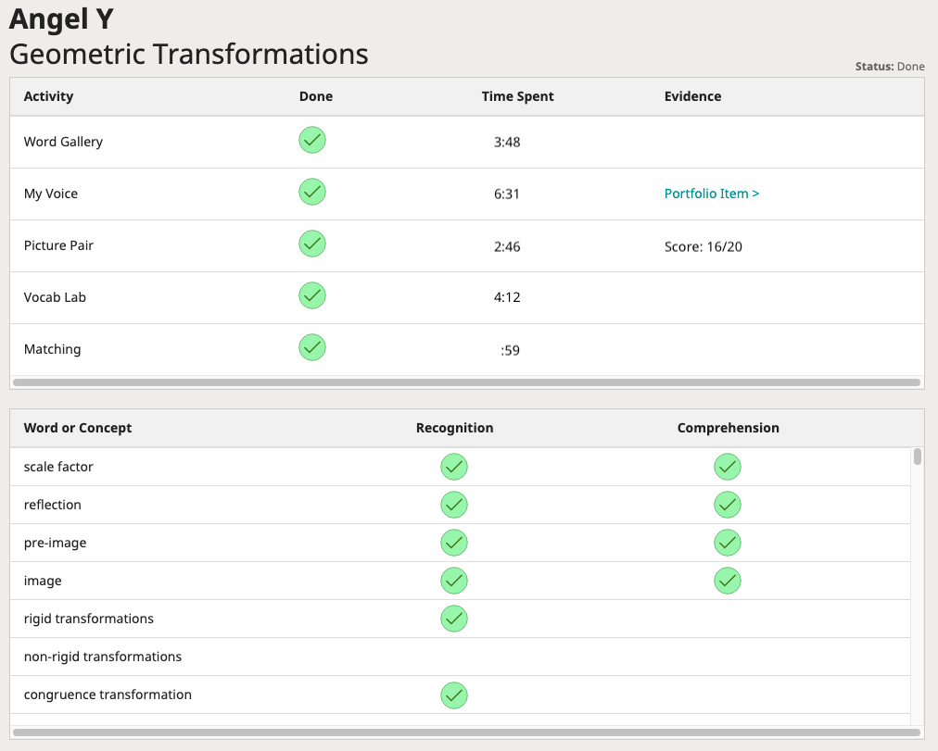
Task: Click reflection comprehension checkmark
Action: click(728, 505)
